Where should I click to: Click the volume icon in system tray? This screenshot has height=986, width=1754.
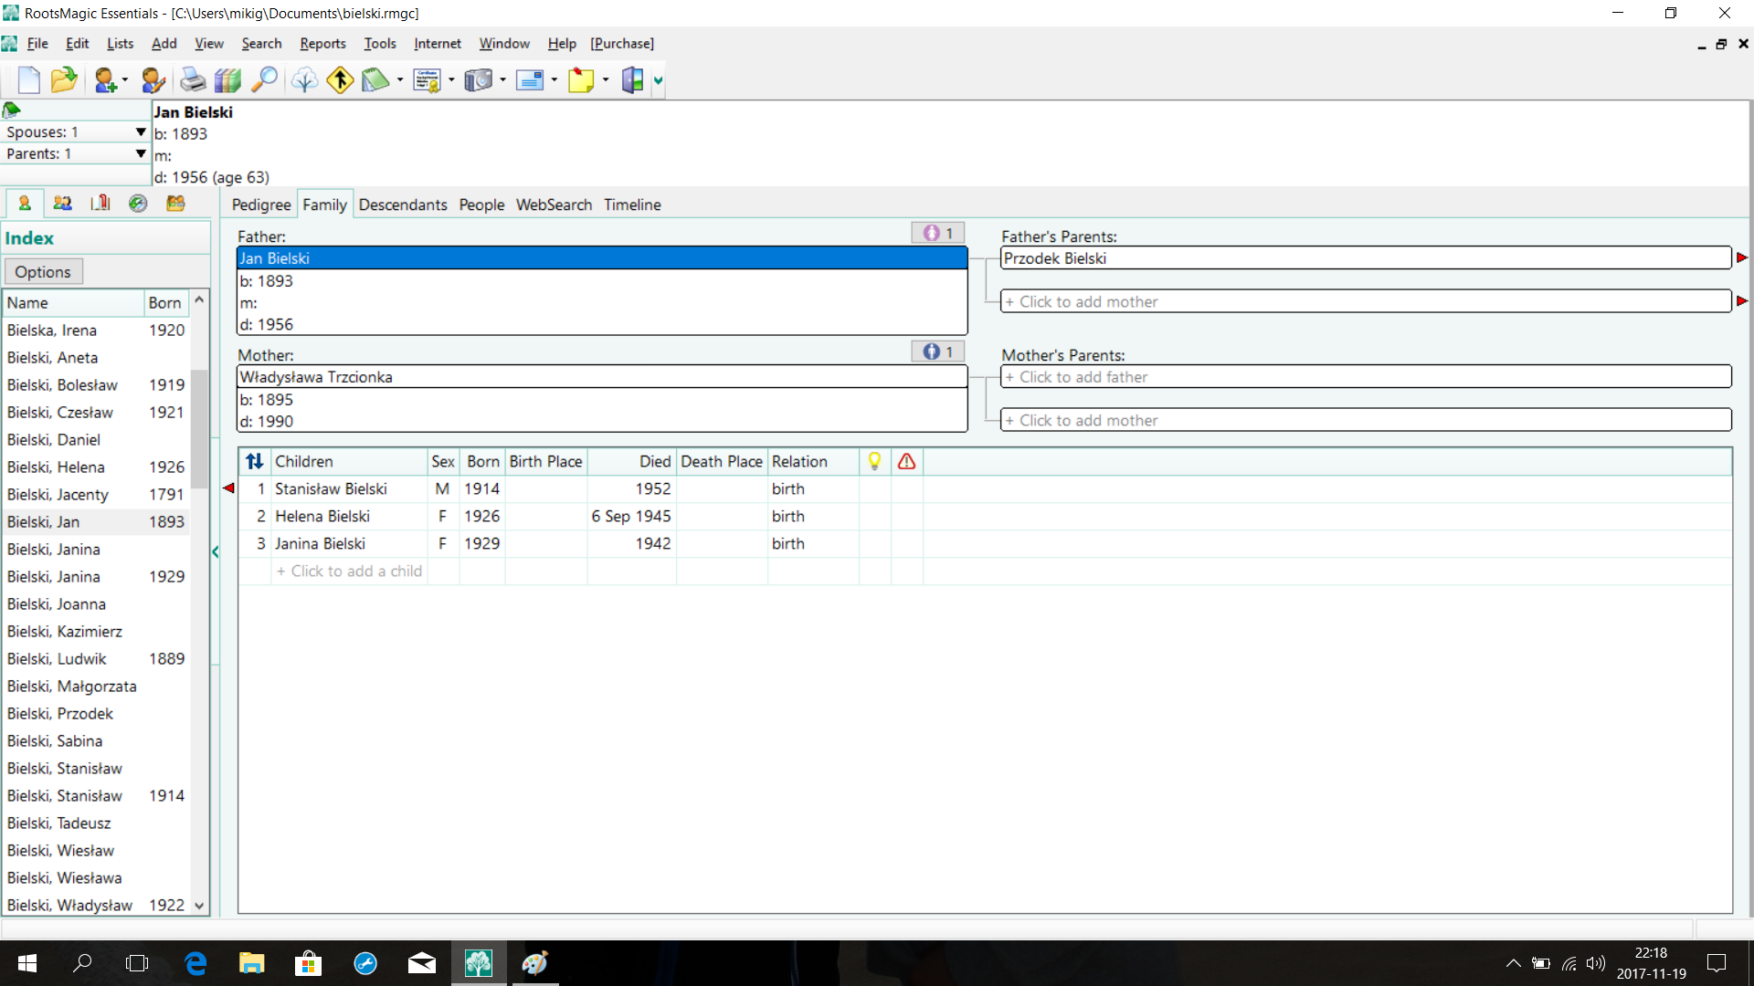[1595, 963]
